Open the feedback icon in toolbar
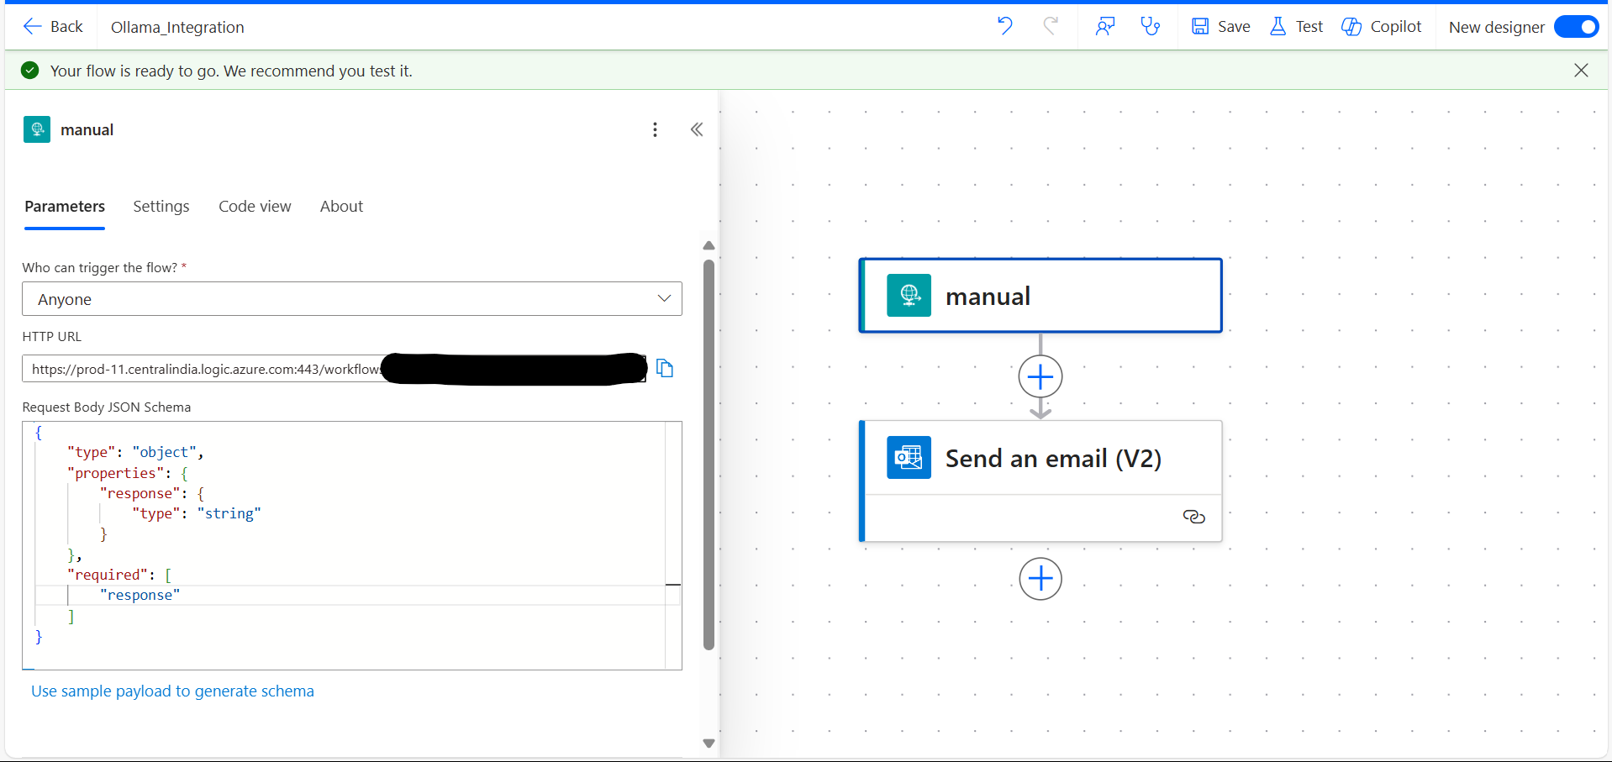The height and width of the screenshot is (762, 1612). [x=1104, y=26]
